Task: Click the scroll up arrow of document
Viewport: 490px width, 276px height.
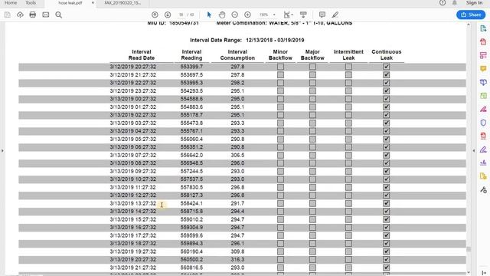Action: (x=468, y=25)
